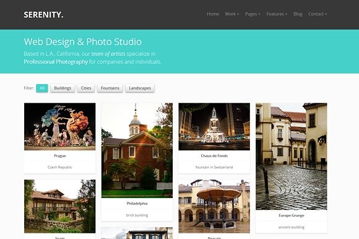Screen dimensions: 359x239
Task: Select the All filter button
Action: pyautogui.click(x=42, y=88)
